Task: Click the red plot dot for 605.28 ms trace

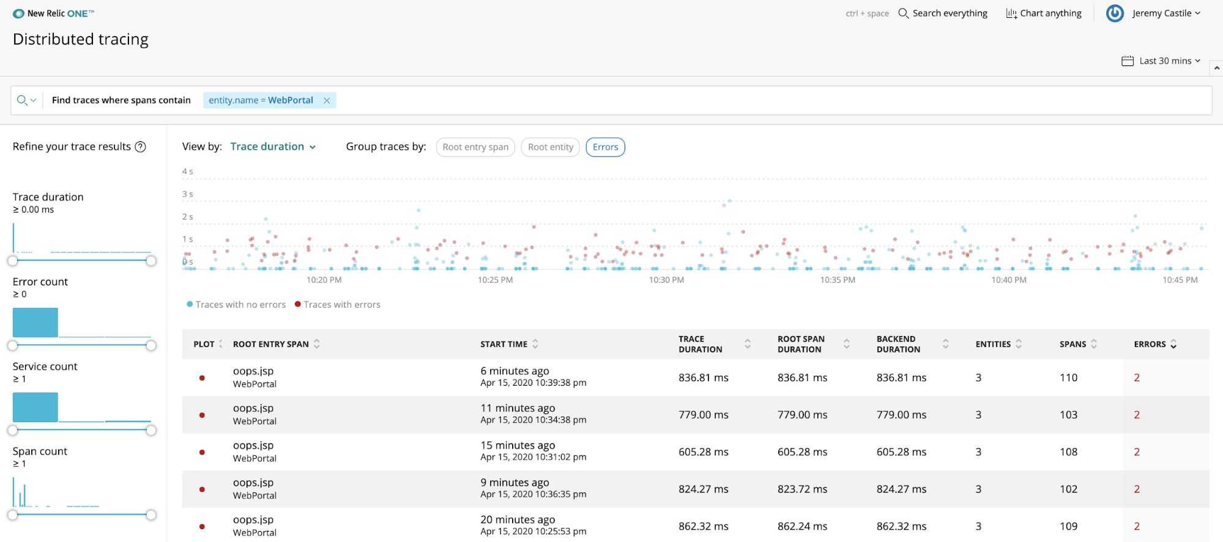Action: coord(202,452)
